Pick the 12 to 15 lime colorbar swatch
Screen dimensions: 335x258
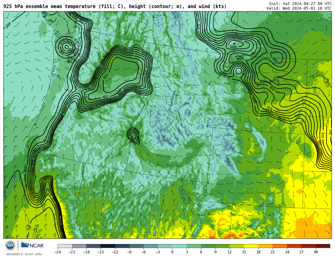tap(237, 246)
